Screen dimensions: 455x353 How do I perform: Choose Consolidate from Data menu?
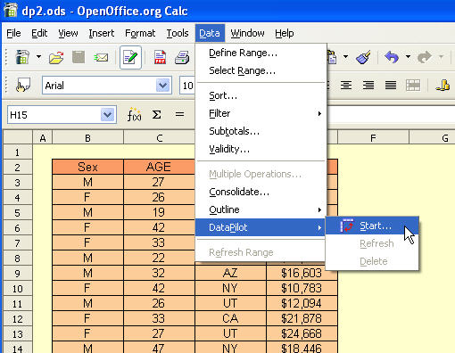[261, 192]
